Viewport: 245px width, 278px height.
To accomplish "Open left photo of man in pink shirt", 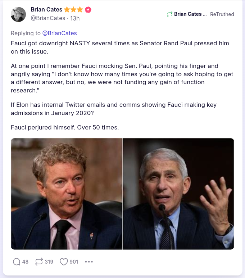I will point(67,193).
